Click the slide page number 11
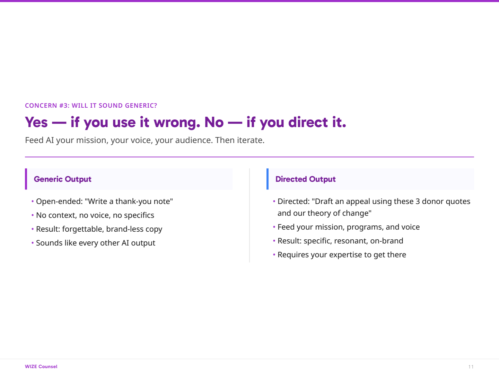The height and width of the screenshot is (374, 499). coord(471,367)
